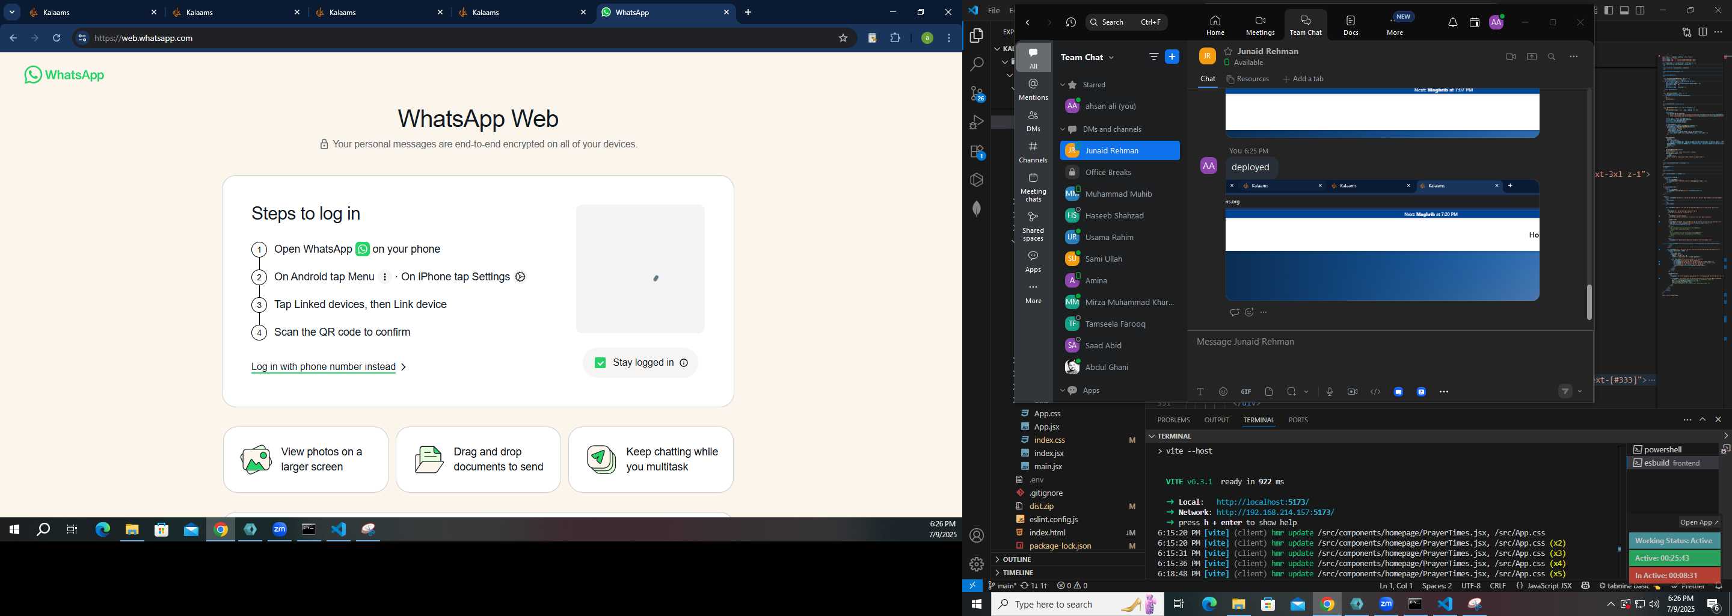Open MongoDB leaf icon in VS Code activity bar
This screenshot has width=1732, height=616.
tap(976, 209)
